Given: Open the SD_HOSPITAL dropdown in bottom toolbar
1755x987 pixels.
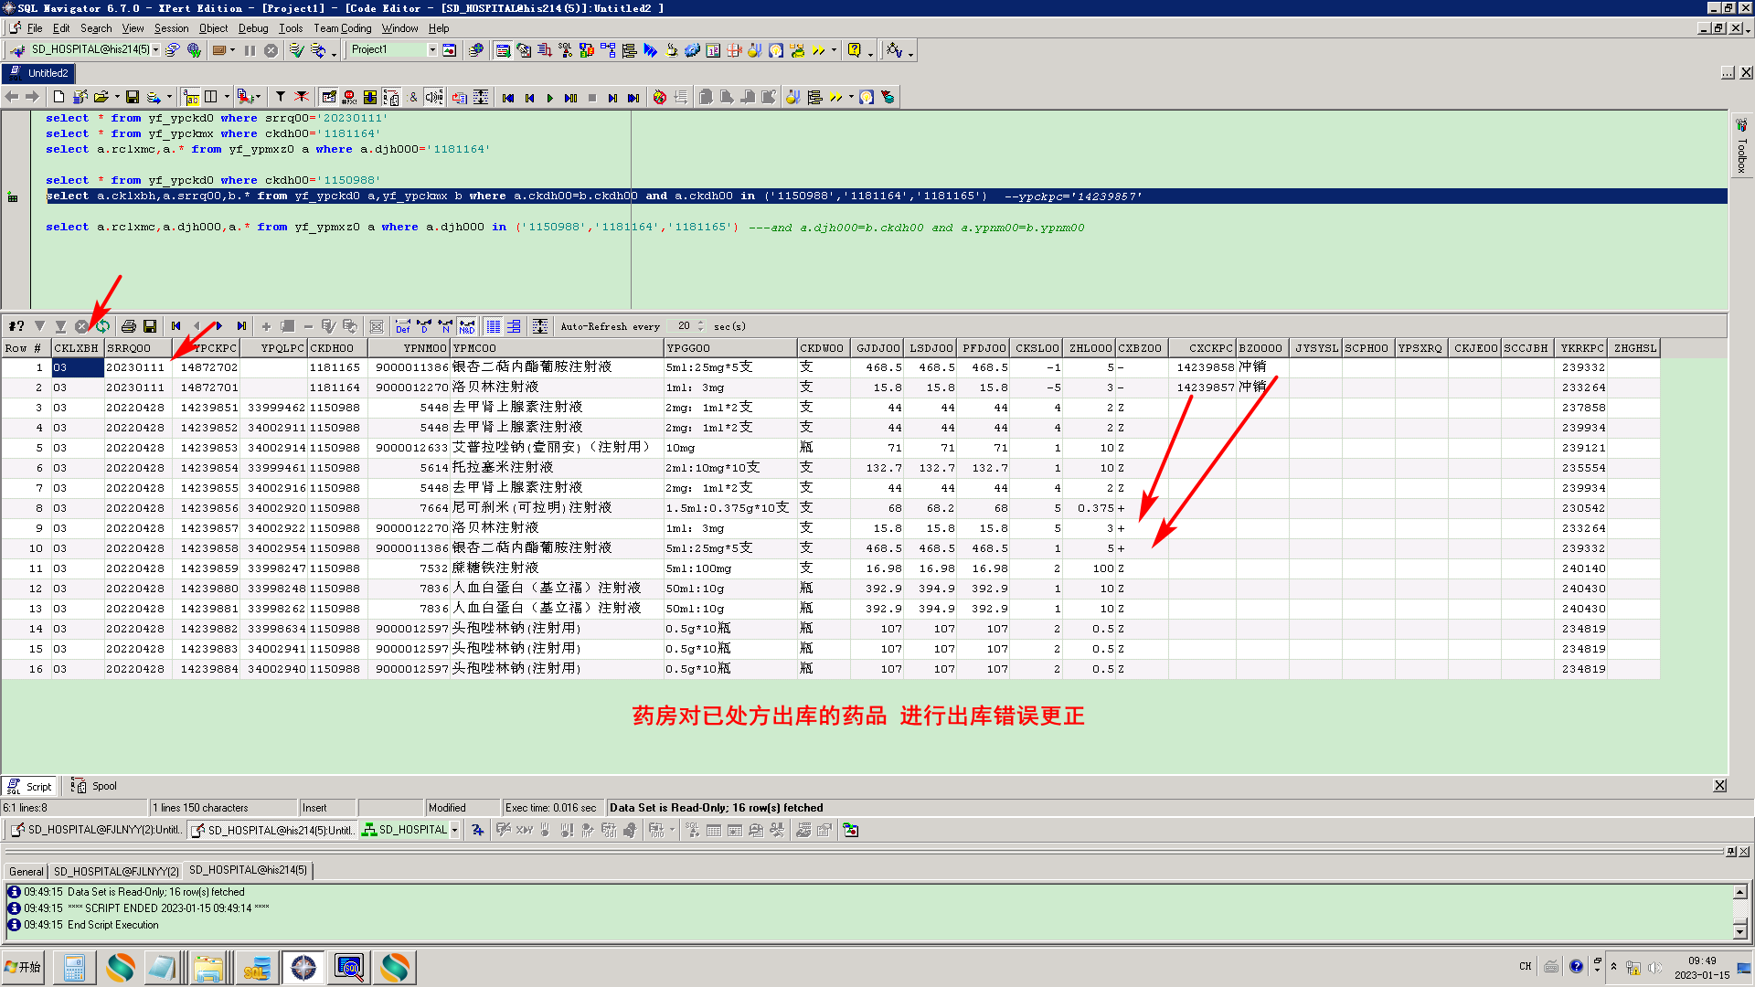Looking at the screenshot, I should point(454,830).
